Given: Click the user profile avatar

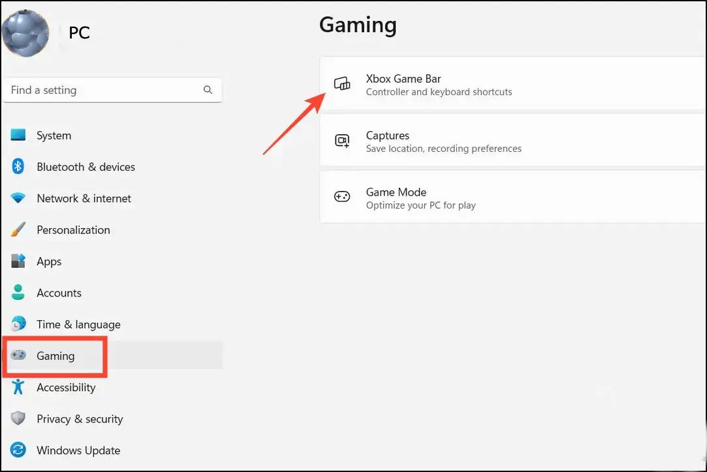Looking at the screenshot, I should click(x=25, y=33).
